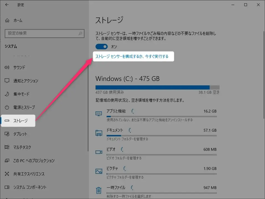Open 一時ファイル storage details
265x199 pixels.
[156, 192]
